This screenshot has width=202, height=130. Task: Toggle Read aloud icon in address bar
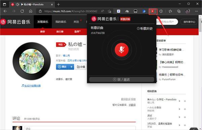(102, 11)
